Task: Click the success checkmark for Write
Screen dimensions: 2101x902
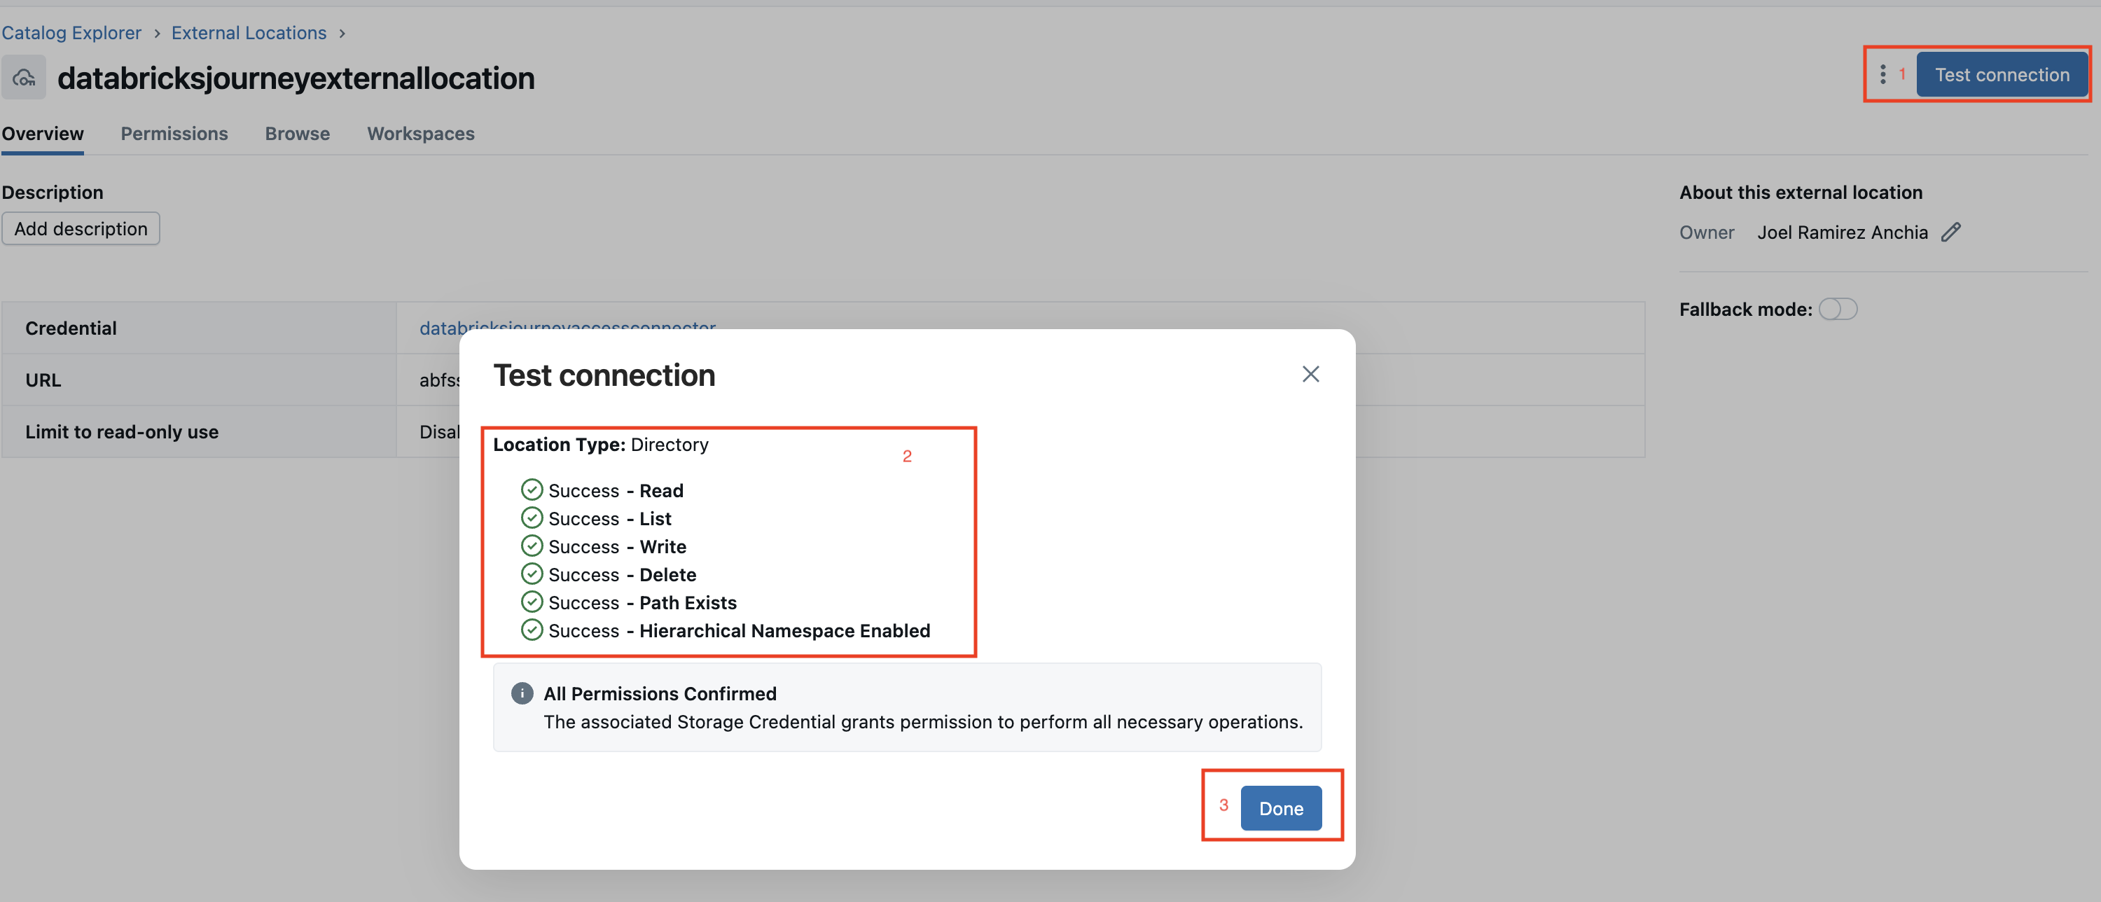Action: [532, 546]
